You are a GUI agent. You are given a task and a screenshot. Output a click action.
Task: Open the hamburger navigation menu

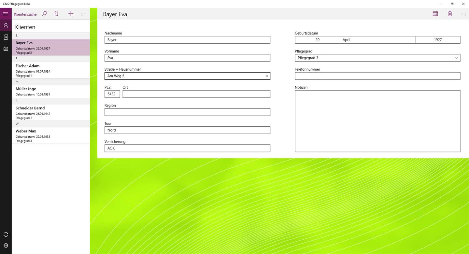[x=6, y=14]
